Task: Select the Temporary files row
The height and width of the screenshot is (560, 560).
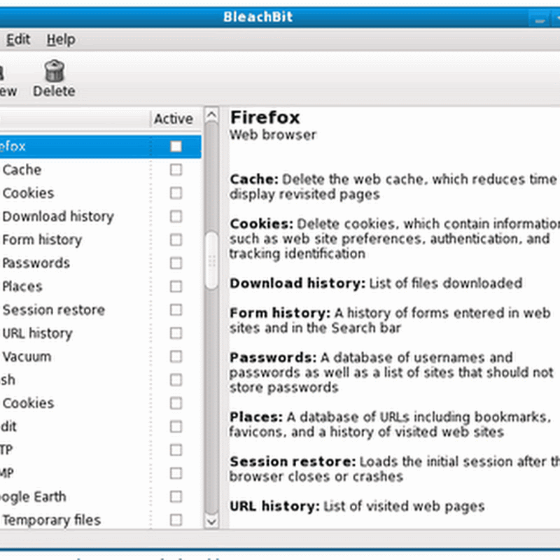Action: coord(101,519)
